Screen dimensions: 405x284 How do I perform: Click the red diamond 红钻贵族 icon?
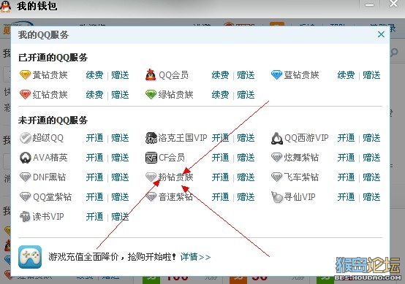pos(25,95)
